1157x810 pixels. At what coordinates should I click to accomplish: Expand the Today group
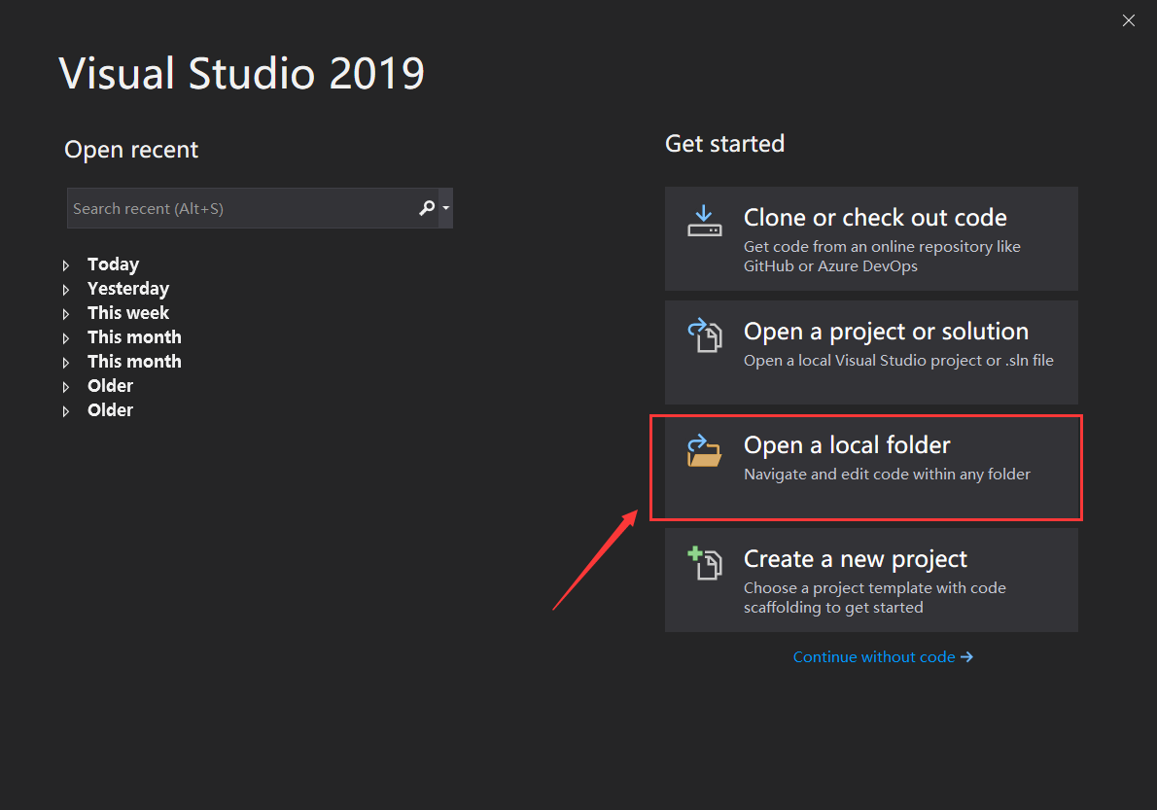(66, 264)
